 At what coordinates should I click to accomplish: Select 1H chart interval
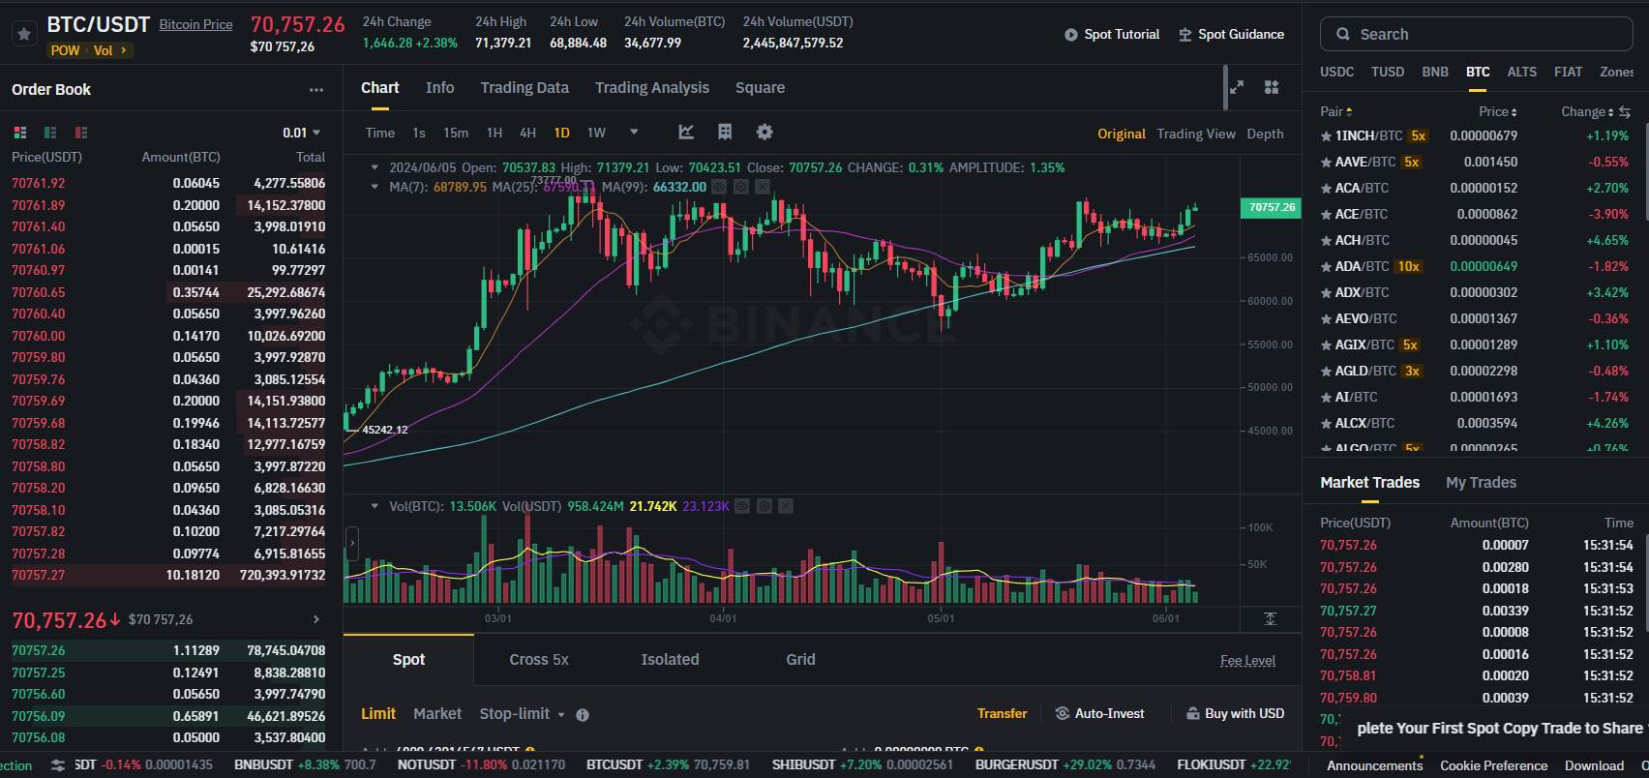(495, 133)
